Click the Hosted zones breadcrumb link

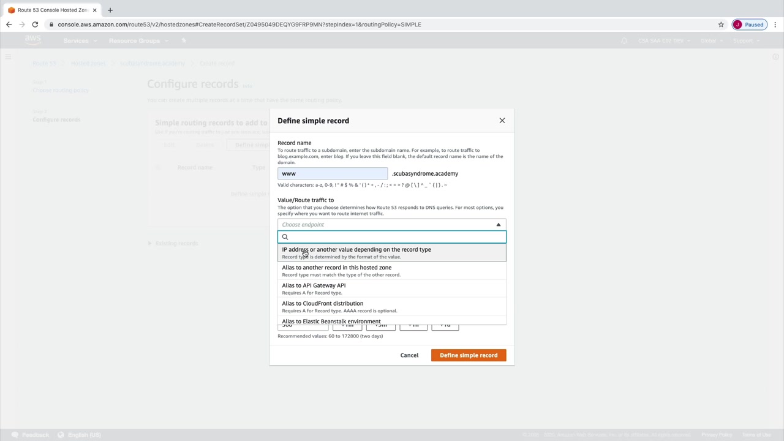(x=88, y=63)
